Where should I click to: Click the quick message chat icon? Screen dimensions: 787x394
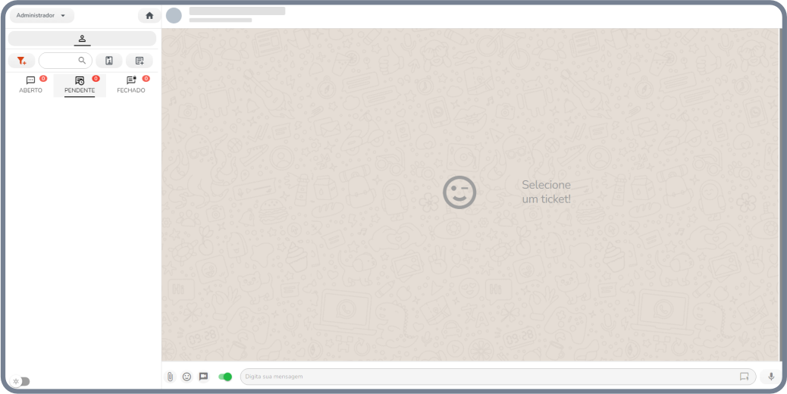pyautogui.click(x=203, y=377)
